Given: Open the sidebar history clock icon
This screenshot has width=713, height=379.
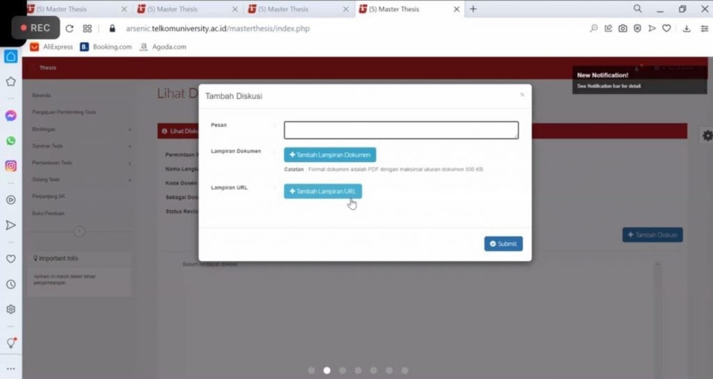Looking at the screenshot, I should pyautogui.click(x=10, y=284).
